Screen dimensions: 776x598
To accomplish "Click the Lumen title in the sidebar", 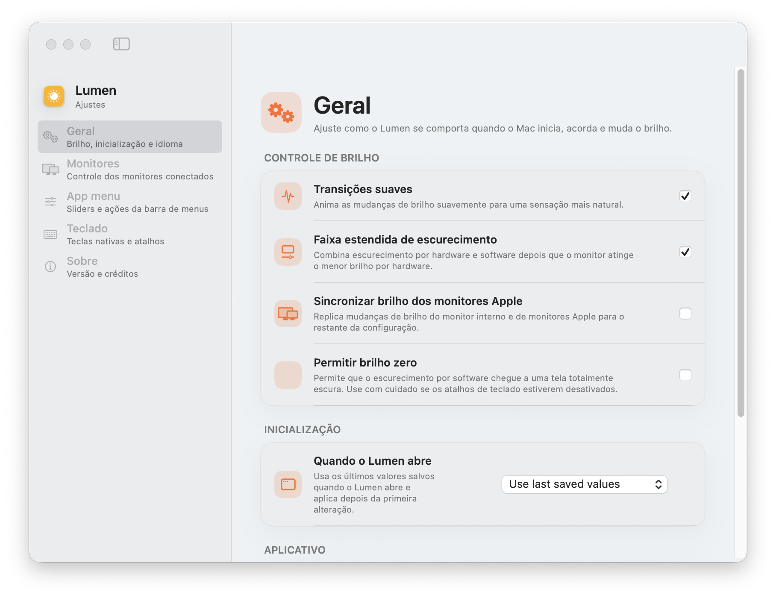I will [x=96, y=91].
